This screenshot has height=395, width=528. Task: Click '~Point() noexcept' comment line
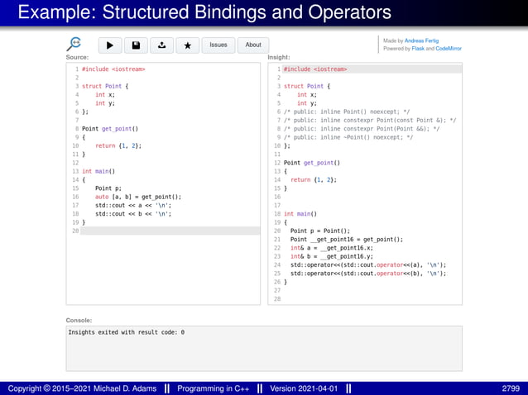pyautogui.click(x=348, y=137)
